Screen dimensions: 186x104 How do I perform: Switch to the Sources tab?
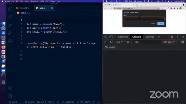[x=150, y=37]
